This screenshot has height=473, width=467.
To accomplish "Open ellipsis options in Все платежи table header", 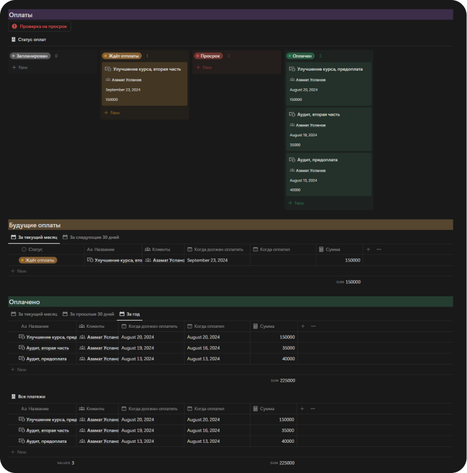I will click(313, 409).
